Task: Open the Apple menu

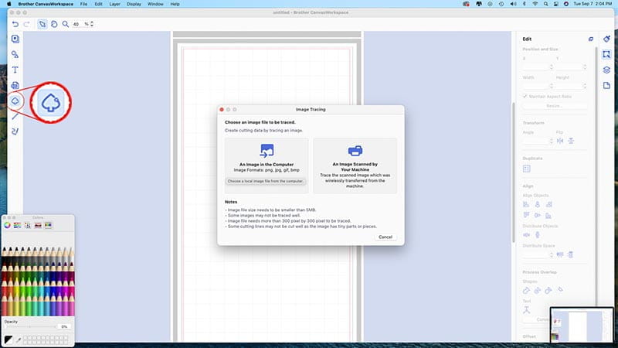Action: [x=8, y=4]
